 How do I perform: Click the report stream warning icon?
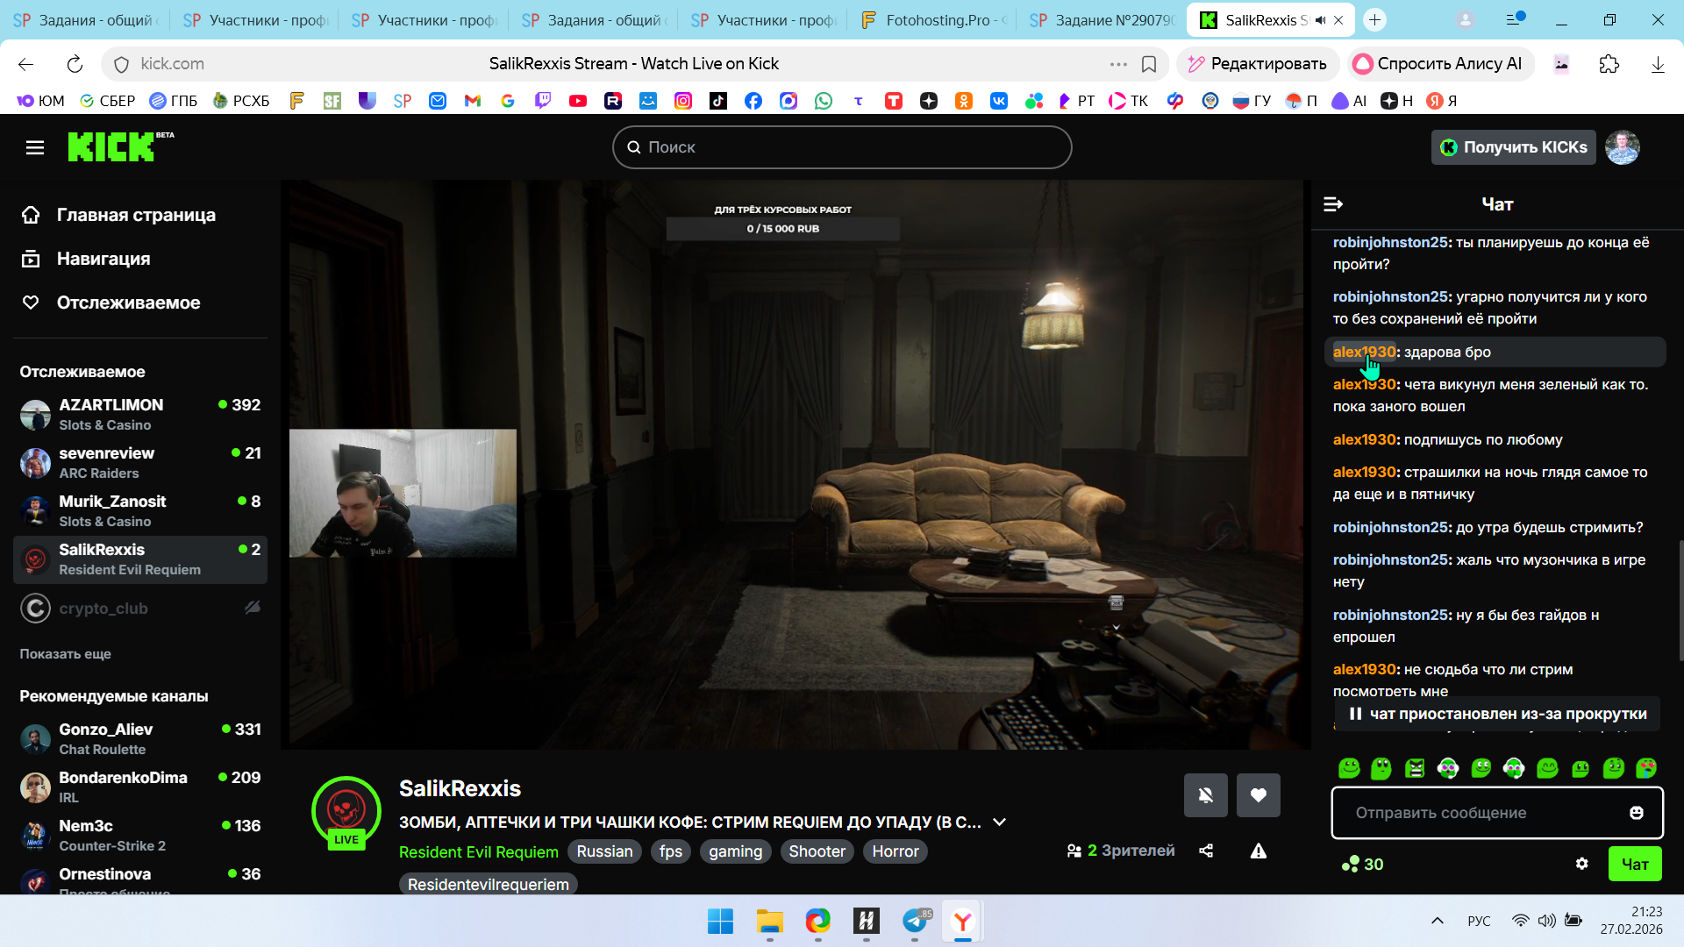click(x=1258, y=851)
